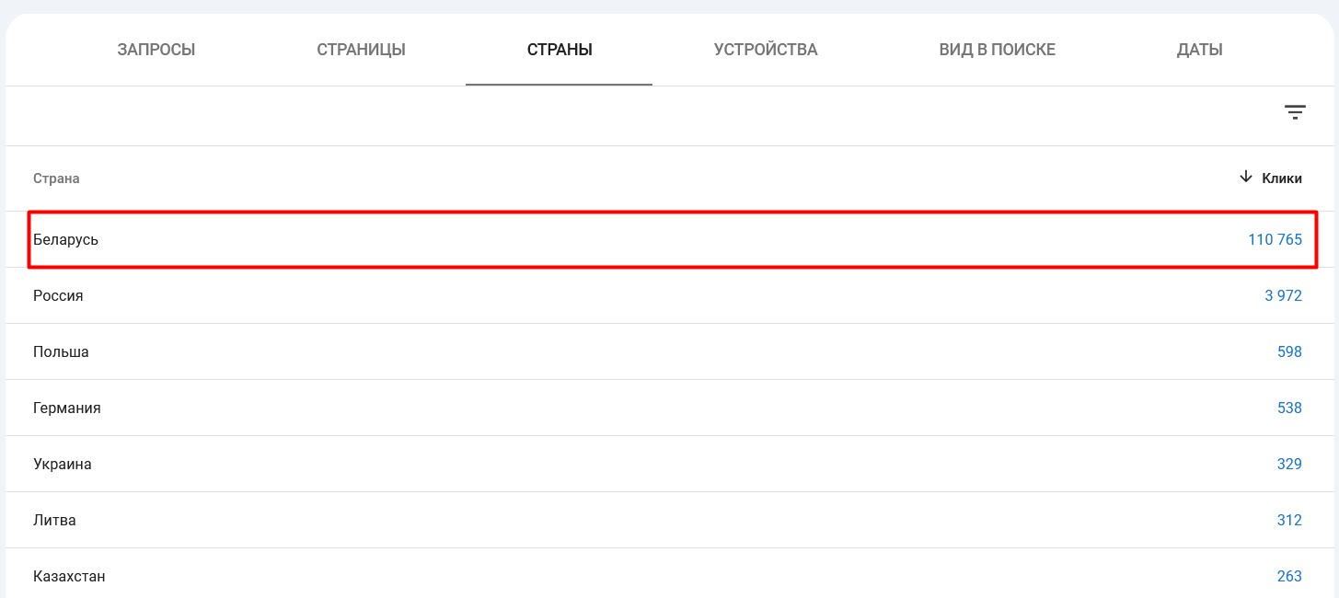The width and height of the screenshot is (1339, 598).
Task: Click the 3 972 clicks value
Action: pyautogui.click(x=1283, y=296)
